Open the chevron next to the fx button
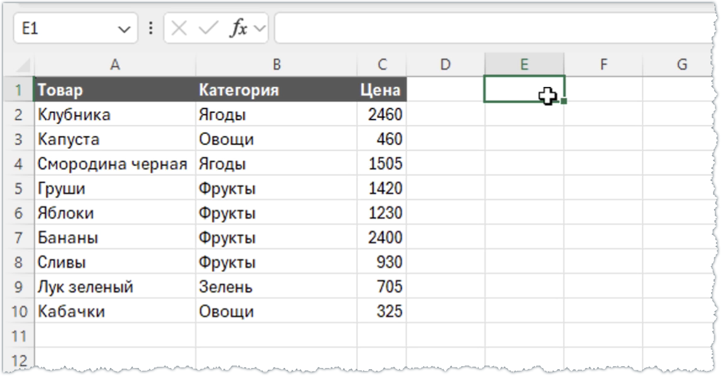Viewport: 721px width, 376px height. pyautogui.click(x=260, y=28)
